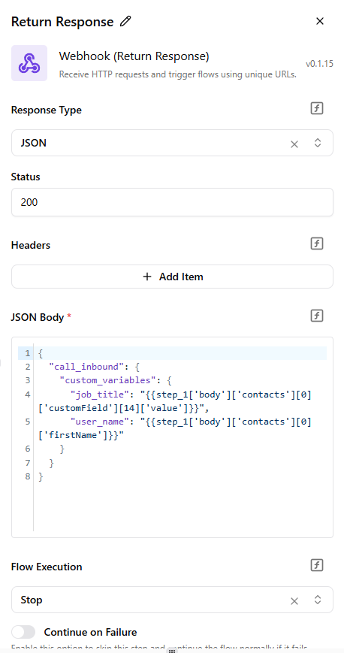Viewport: 344px width, 653px height.
Task: Click the bottom panel resize grip handle
Action: click(x=172, y=650)
